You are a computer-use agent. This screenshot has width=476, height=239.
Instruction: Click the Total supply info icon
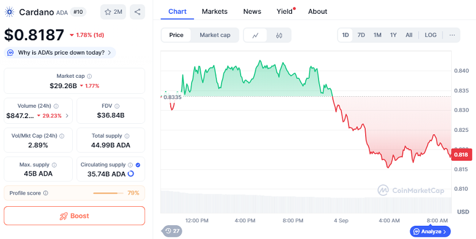point(127,136)
